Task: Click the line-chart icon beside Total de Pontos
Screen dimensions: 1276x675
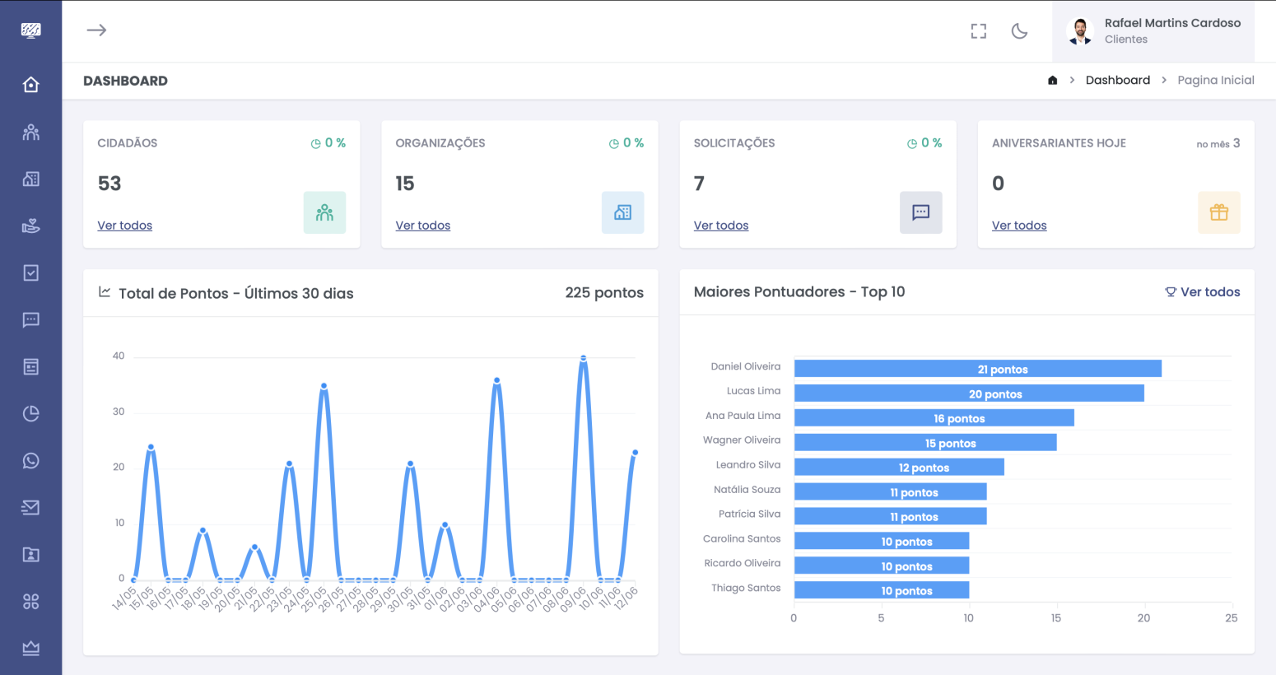Action: click(x=105, y=291)
